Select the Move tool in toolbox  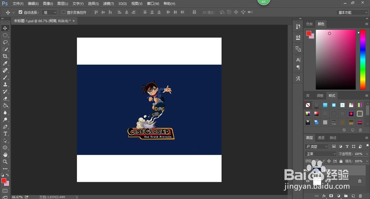pos(5,28)
